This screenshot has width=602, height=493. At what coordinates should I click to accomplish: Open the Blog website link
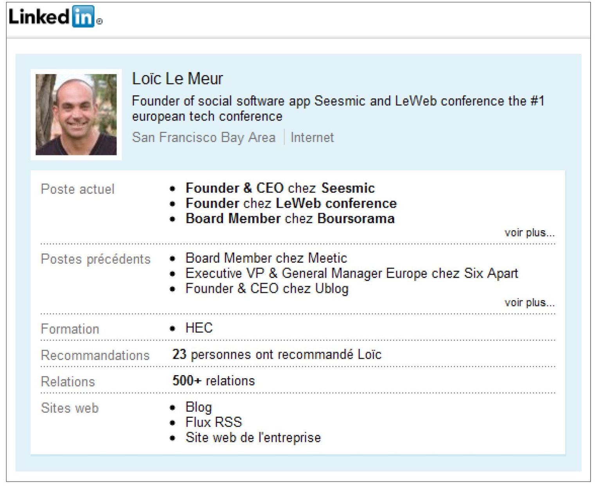tap(198, 407)
